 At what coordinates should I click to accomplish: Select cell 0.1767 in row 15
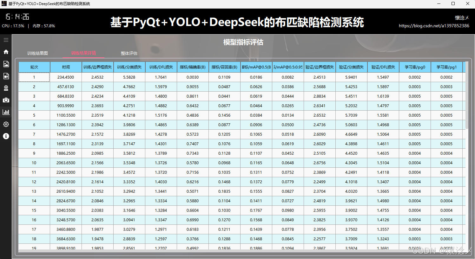click(256, 210)
